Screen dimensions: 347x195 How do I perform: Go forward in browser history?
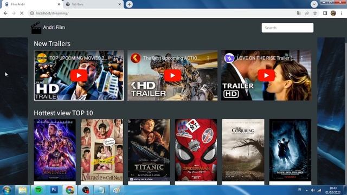tap(14, 13)
